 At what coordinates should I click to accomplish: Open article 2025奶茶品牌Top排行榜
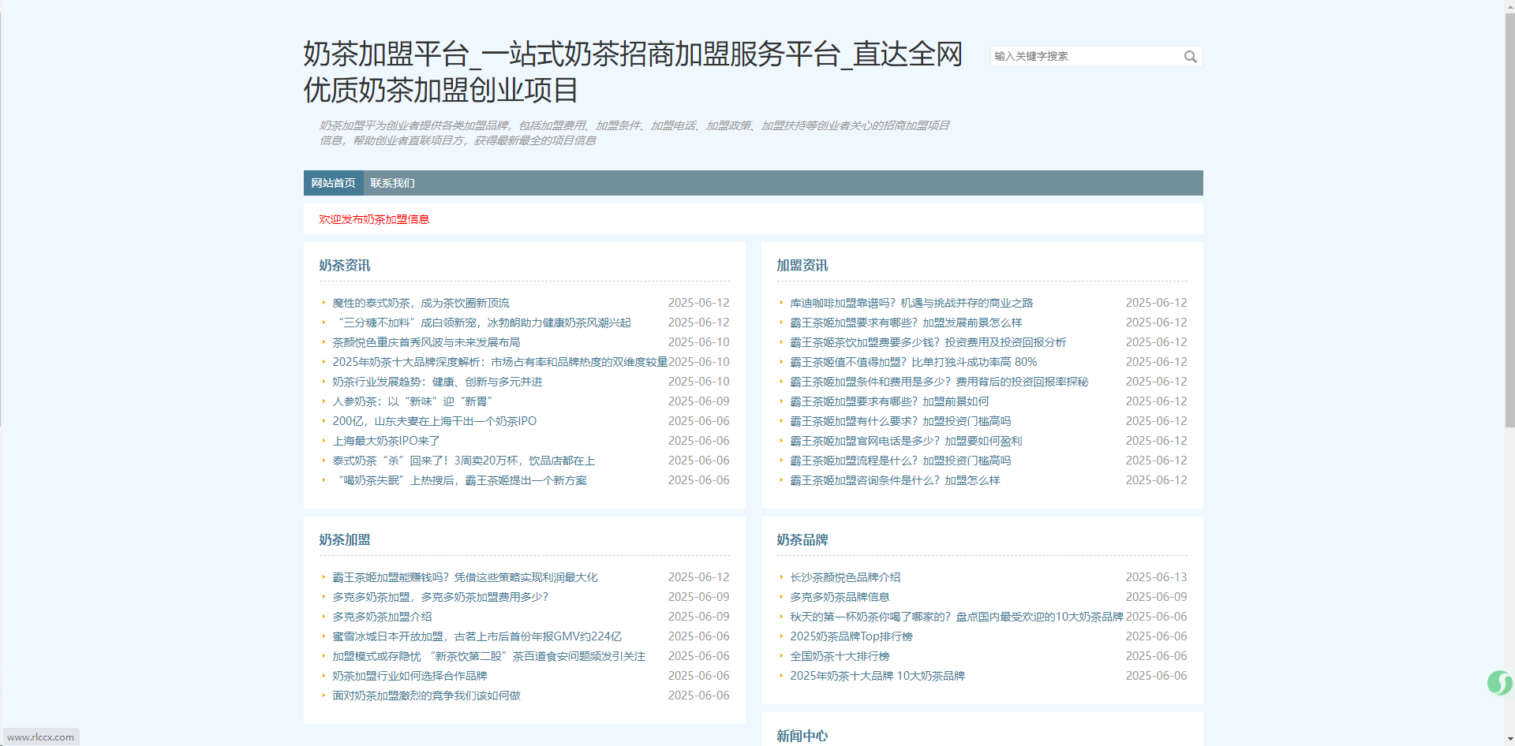(851, 636)
